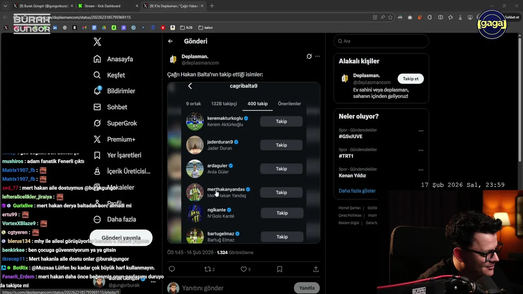
Task: Click the Hizmet Şartları footer link
Action: [350, 208]
